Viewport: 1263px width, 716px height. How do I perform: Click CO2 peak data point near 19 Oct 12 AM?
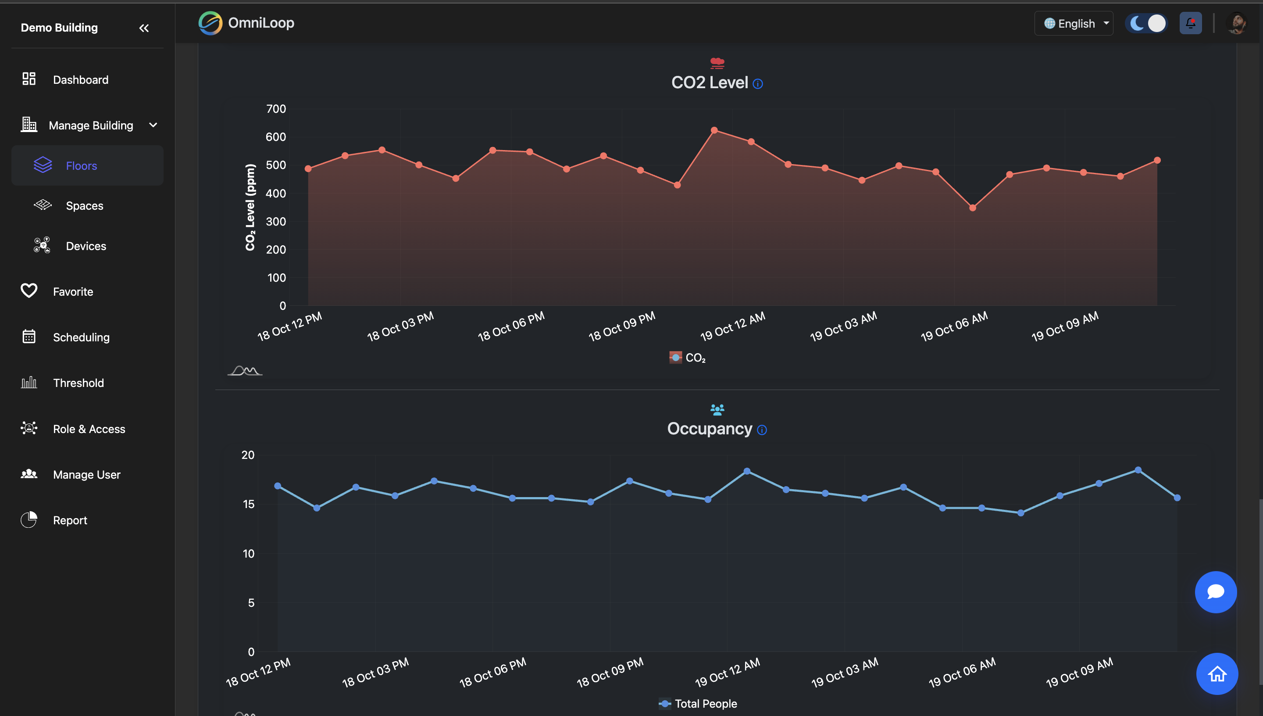point(714,130)
